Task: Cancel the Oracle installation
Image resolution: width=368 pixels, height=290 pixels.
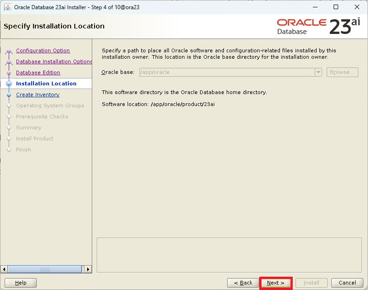Action: pos(347,283)
